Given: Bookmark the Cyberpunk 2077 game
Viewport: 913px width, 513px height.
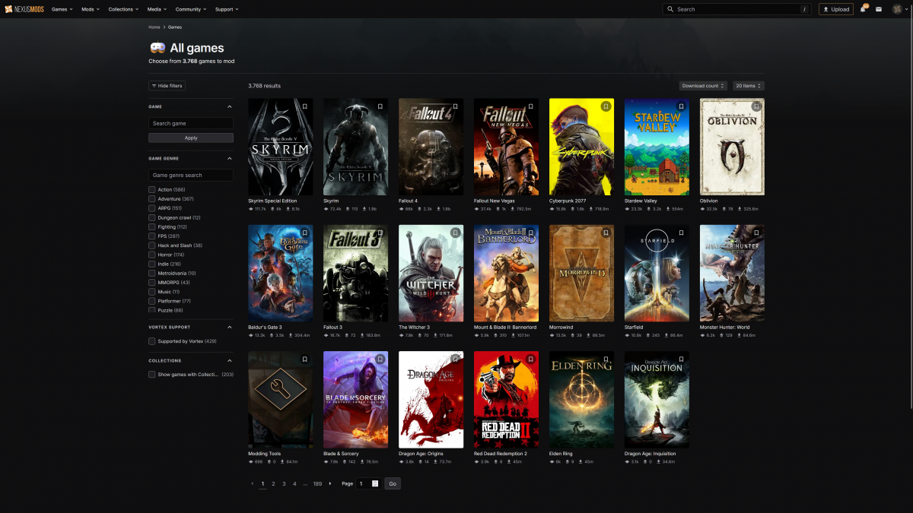Looking at the screenshot, I should 606,106.
